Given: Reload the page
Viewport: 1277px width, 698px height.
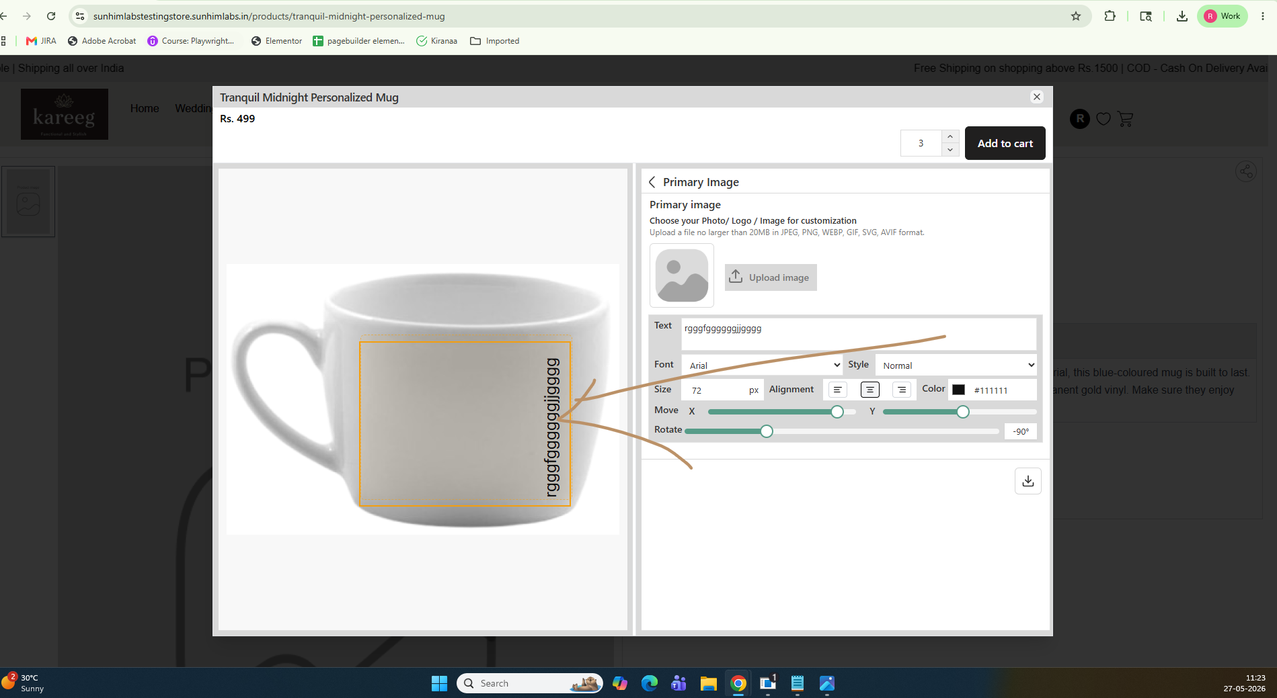Looking at the screenshot, I should pyautogui.click(x=51, y=16).
